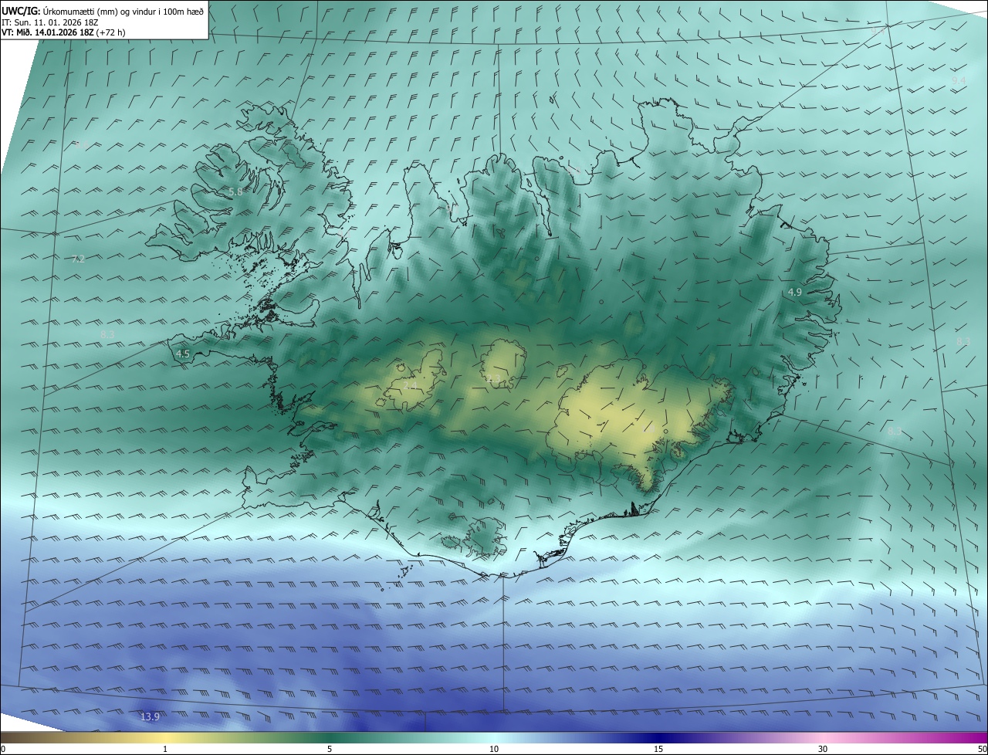Click the 5.8 value over the Westfjords
Image resolution: width=988 pixels, height=755 pixels.
235,191
